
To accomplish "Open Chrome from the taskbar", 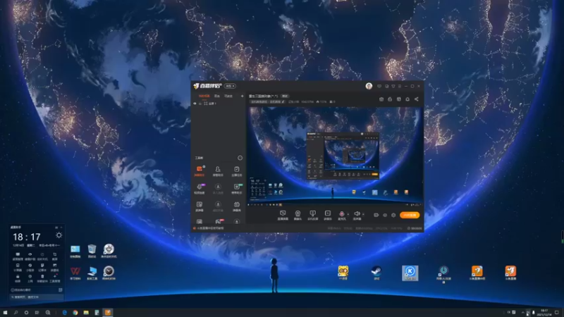I will click(x=75, y=312).
